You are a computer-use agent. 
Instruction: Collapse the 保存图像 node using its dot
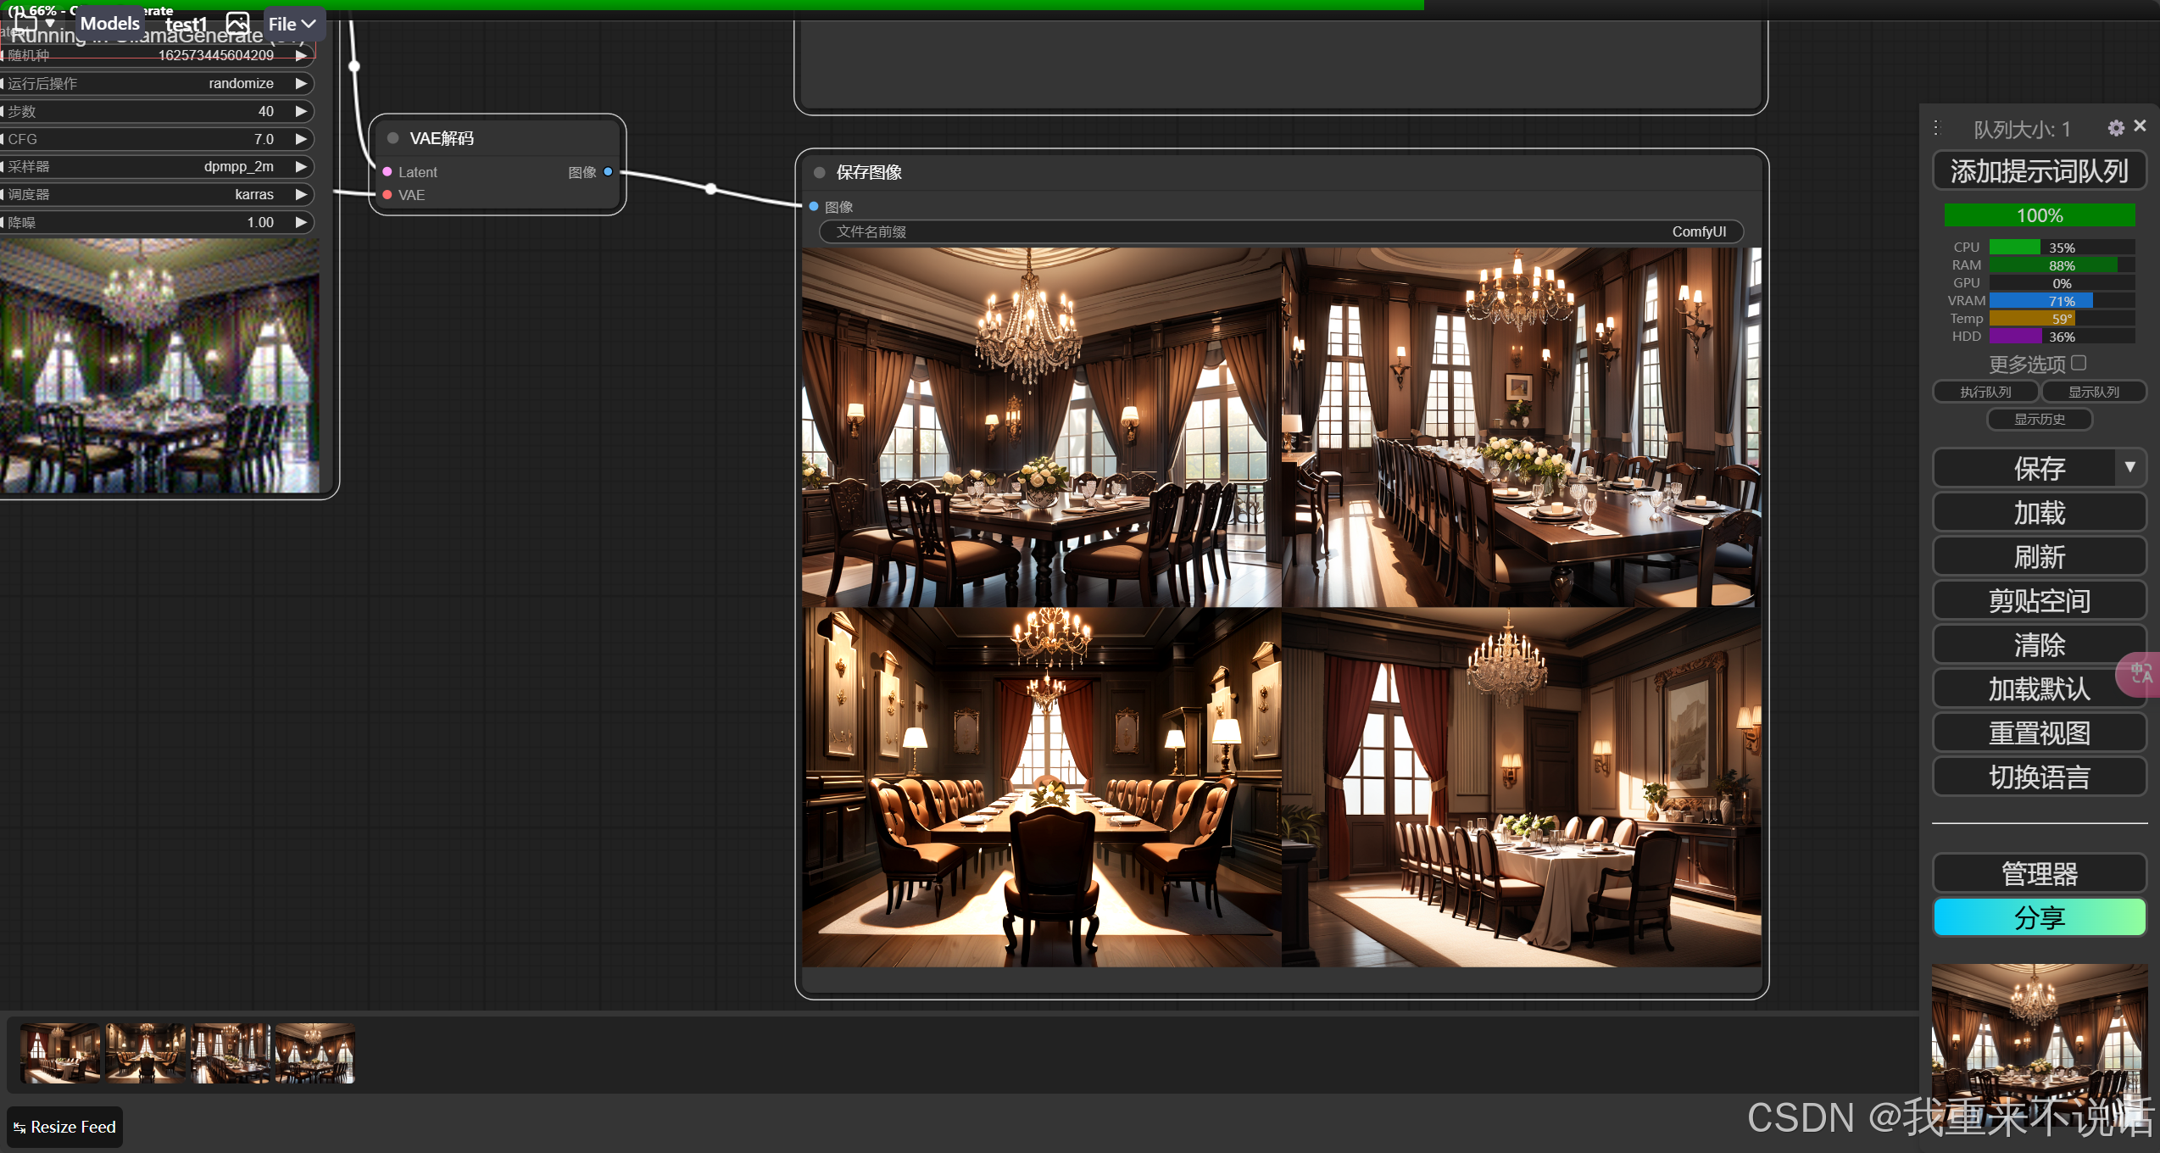click(x=820, y=172)
